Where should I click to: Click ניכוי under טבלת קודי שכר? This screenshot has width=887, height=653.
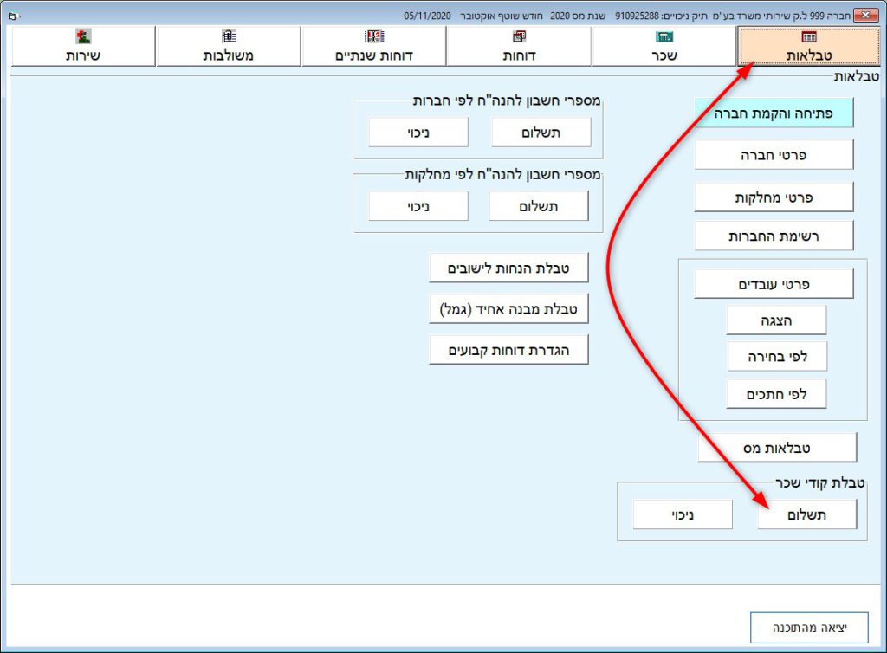point(683,514)
